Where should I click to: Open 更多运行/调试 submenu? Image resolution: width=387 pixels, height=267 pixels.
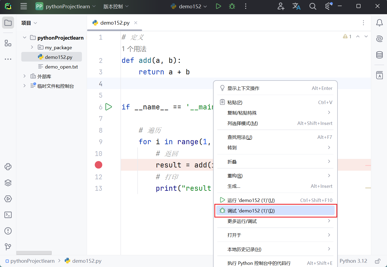point(275,221)
